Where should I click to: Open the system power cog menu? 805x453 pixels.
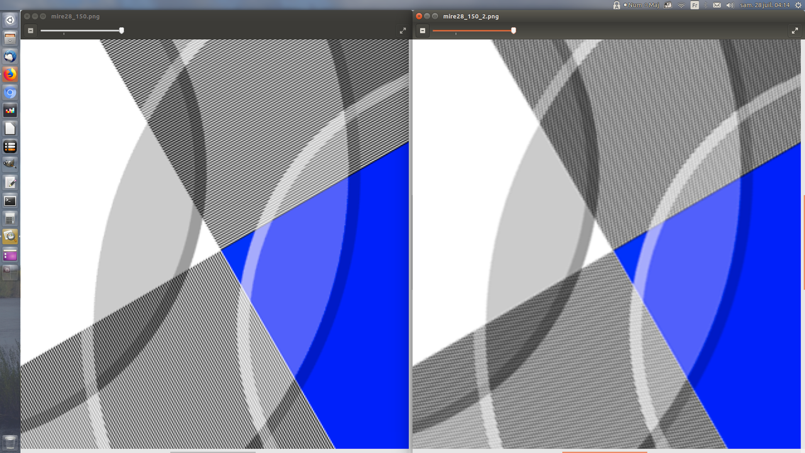pyautogui.click(x=798, y=5)
